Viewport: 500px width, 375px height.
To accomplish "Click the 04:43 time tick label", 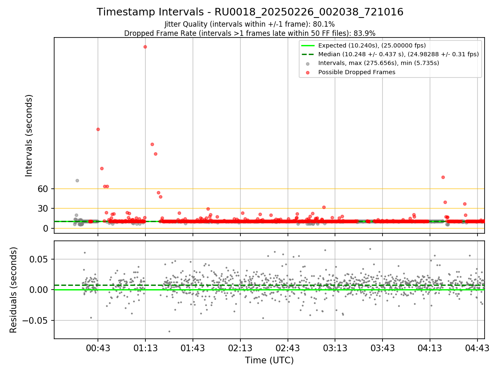I will [x=477, y=347].
